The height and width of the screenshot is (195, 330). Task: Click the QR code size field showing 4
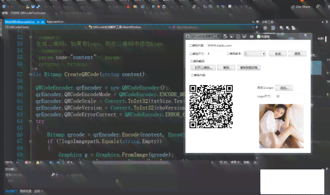point(215,54)
